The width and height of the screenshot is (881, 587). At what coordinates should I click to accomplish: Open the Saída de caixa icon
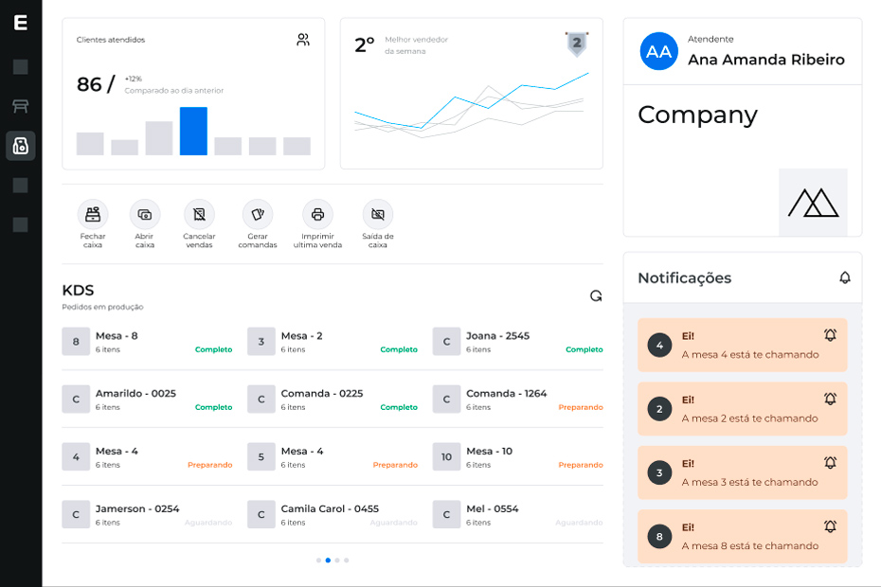(x=378, y=215)
